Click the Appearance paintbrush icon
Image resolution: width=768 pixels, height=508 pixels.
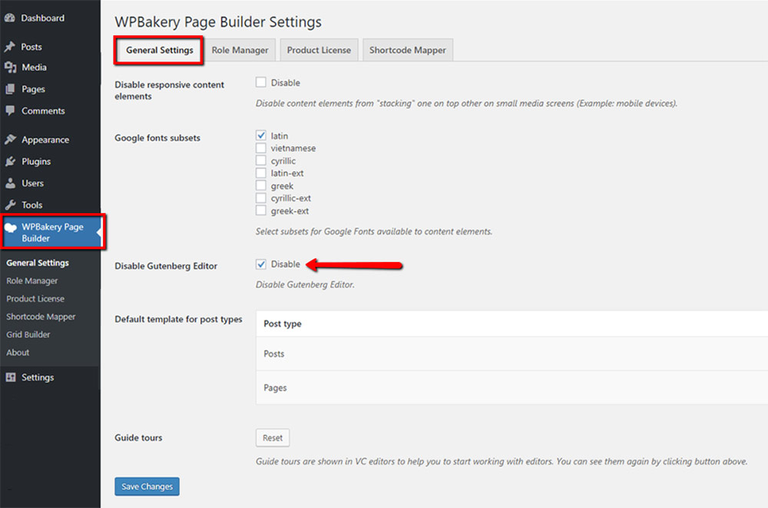click(10, 140)
